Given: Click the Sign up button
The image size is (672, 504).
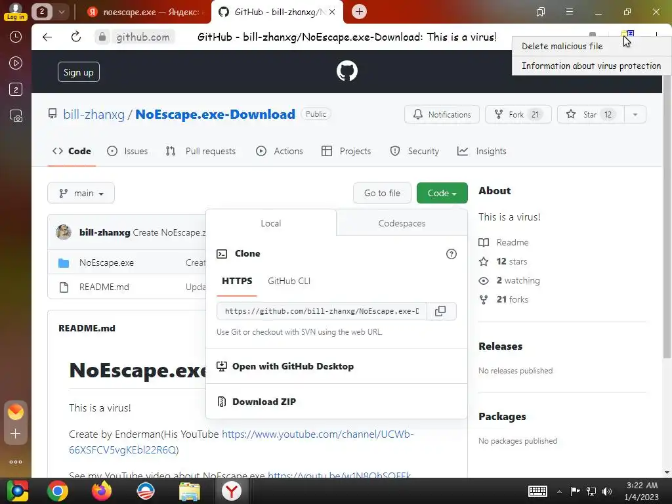Looking at the screenshot, I should pos(79,72).
